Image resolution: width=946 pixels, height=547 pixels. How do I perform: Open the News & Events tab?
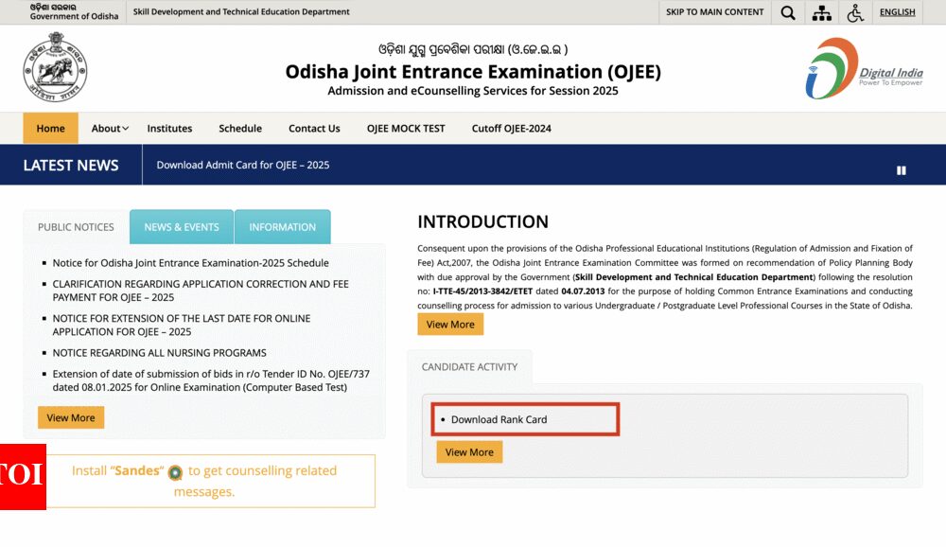(x=182, y=227)
